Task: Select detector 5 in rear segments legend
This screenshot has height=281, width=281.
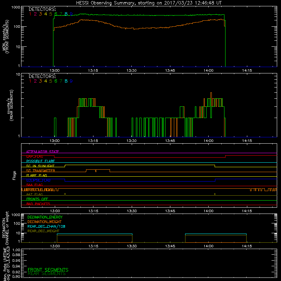Action: point(51,81)
